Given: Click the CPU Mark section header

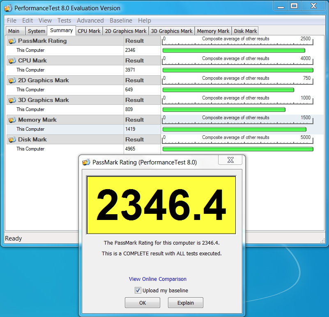Looking at the screenshot, I should (x=65, y=60).
